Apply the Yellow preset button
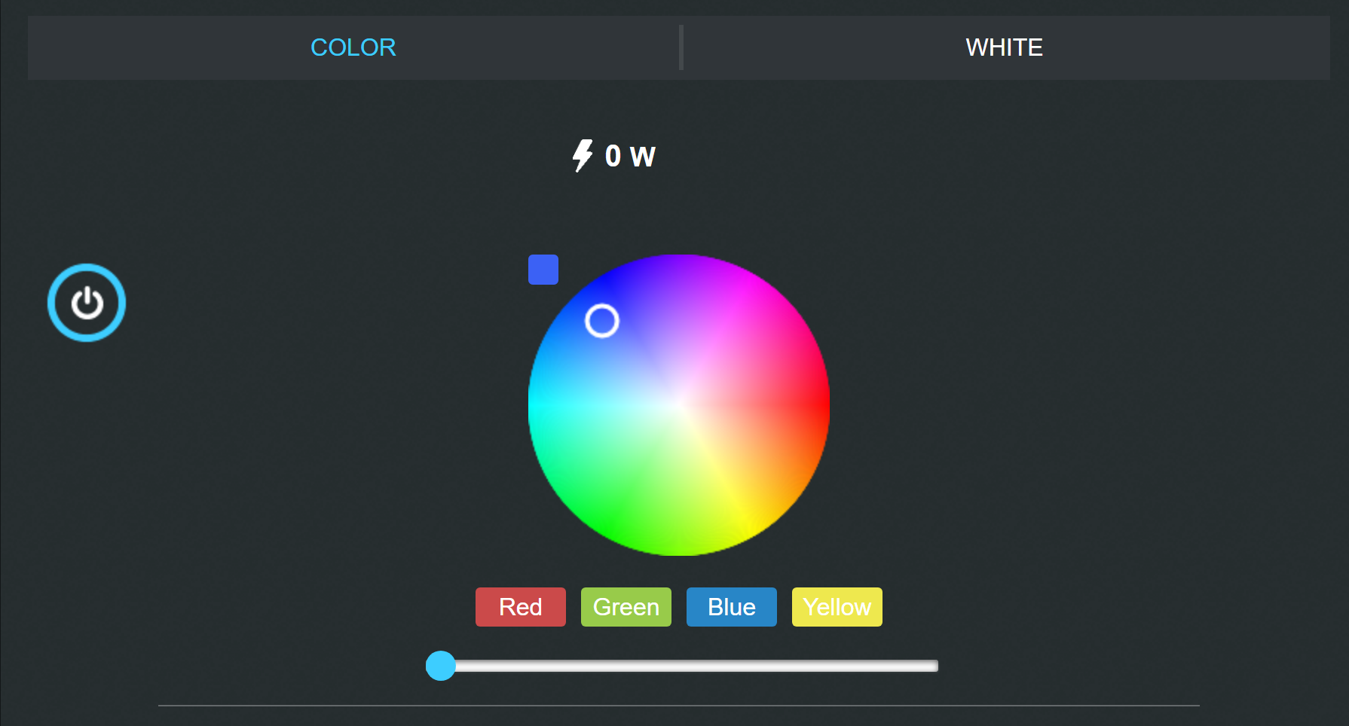Viewport: 1349px width, 726px height. pos(837,607)
